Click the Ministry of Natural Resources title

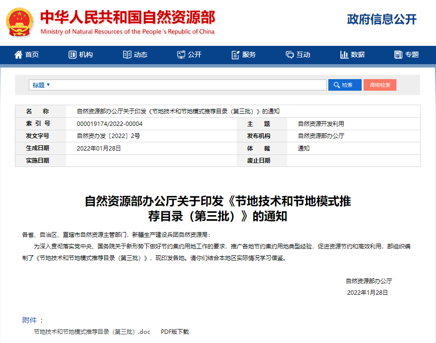coord(127,18)
